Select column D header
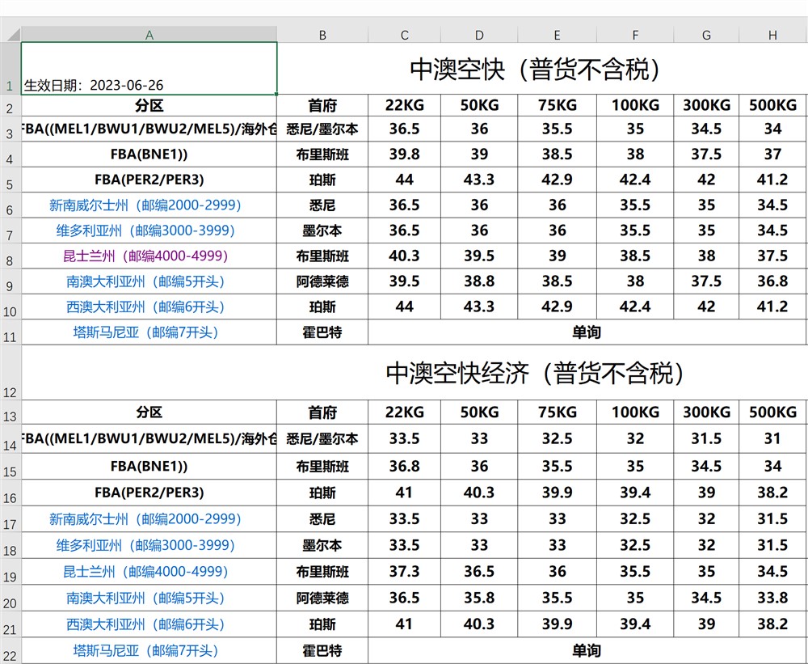Image resolution: width=808 pixels, height=664 pixels. (479, 35)
